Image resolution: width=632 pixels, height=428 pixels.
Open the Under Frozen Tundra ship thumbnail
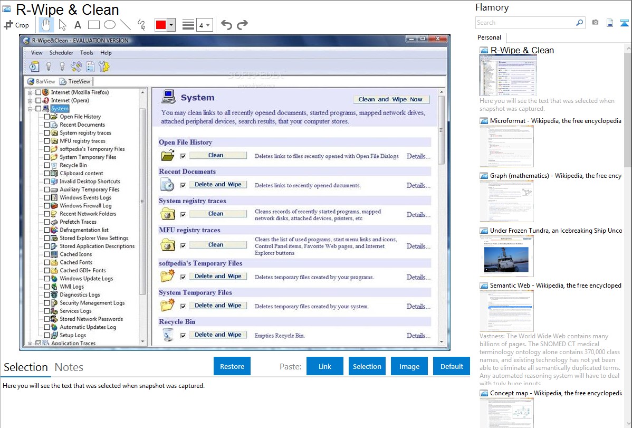pyautogui.click(x=506, y=256)
